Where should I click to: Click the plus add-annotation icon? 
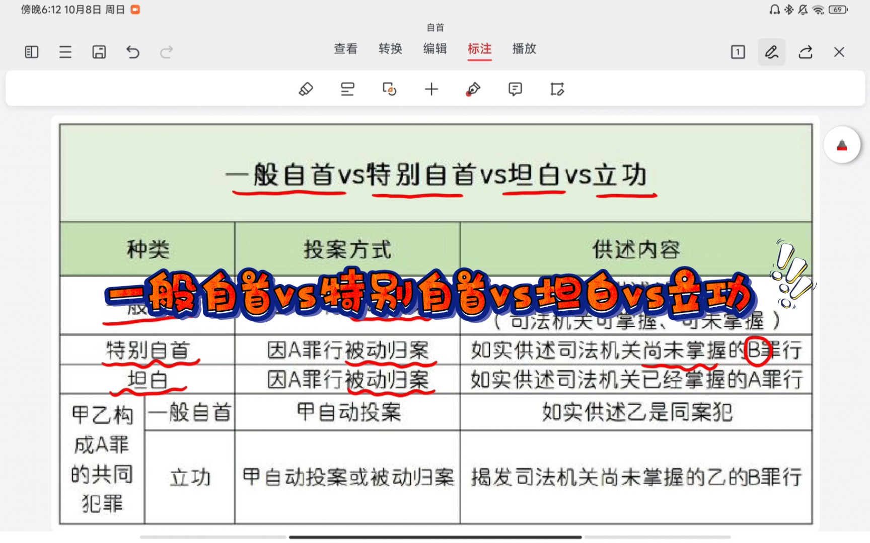(431, 89)
